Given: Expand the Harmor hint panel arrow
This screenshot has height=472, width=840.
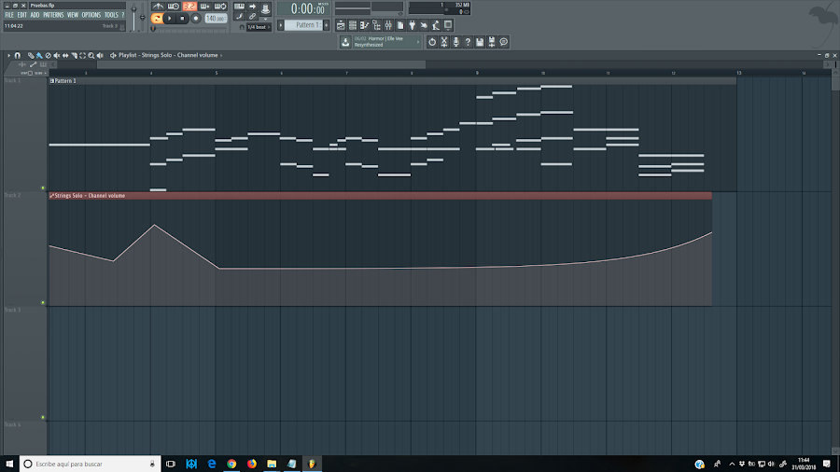Looking at the screenshot, I should pos(418,42).
